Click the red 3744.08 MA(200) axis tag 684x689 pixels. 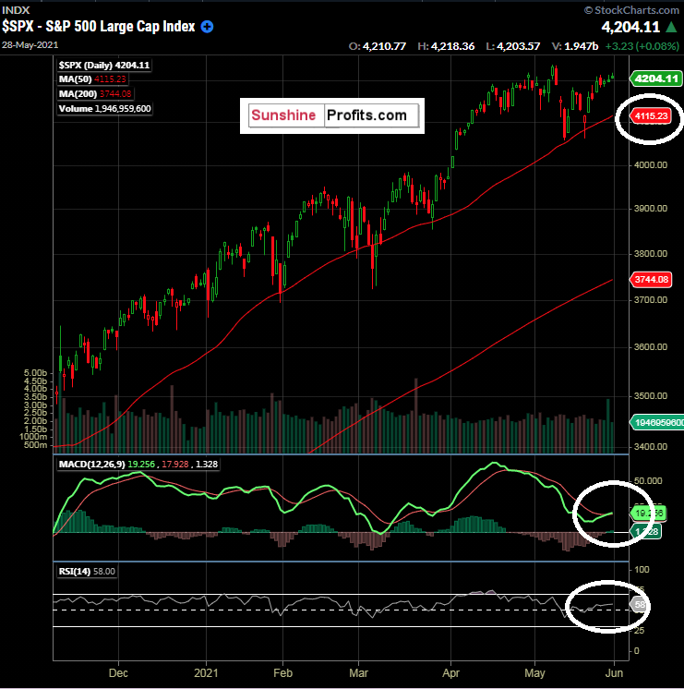pyautogui.click(x=651, y=279)
